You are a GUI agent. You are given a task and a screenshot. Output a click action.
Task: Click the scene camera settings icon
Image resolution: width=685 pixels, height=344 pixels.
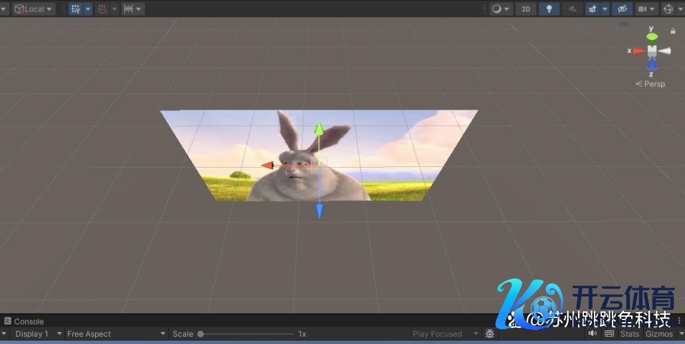click(642, 9)
